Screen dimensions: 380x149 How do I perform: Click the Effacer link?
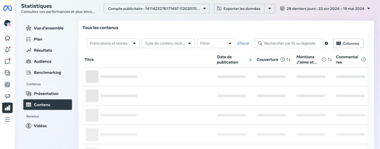(243, 43)
